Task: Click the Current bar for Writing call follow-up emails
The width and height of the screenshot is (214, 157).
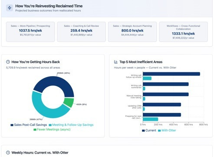Action: tap(171, 74)
